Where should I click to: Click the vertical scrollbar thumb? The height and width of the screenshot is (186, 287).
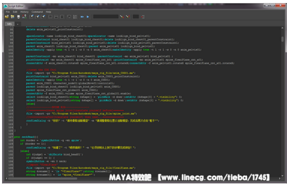(x=282, y=39)
